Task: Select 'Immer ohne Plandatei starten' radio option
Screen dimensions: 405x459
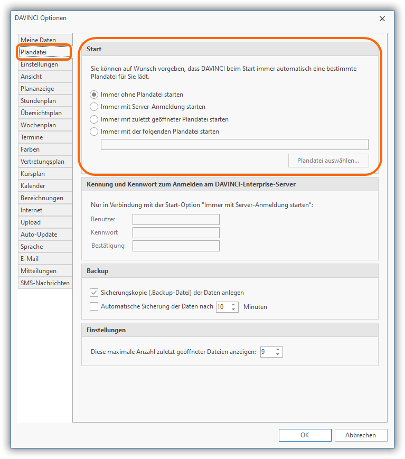Action: tap(94, 95)
